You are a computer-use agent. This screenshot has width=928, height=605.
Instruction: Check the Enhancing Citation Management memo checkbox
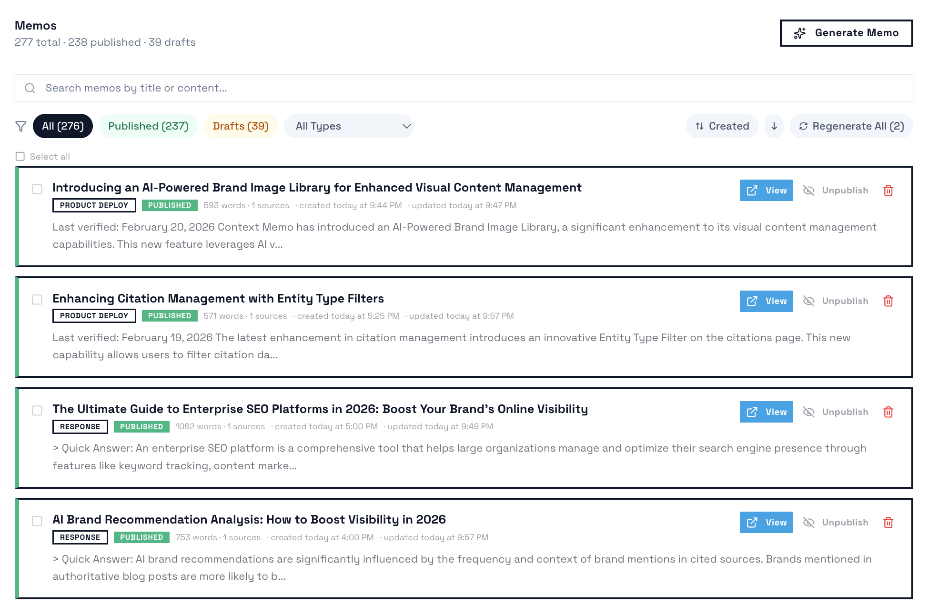(37, 300)
